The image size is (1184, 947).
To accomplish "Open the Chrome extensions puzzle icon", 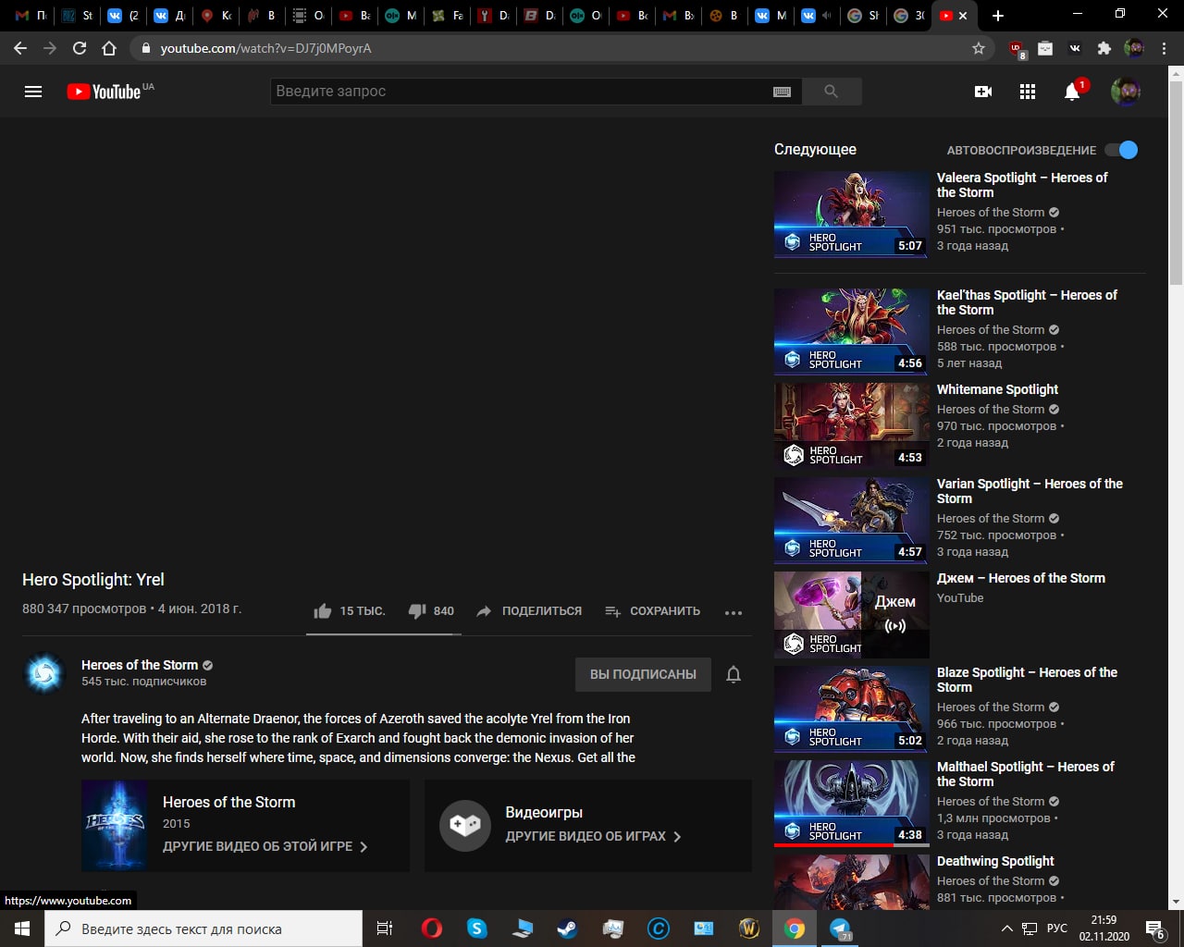I will pyautogui.click(x=1104, y=48).
